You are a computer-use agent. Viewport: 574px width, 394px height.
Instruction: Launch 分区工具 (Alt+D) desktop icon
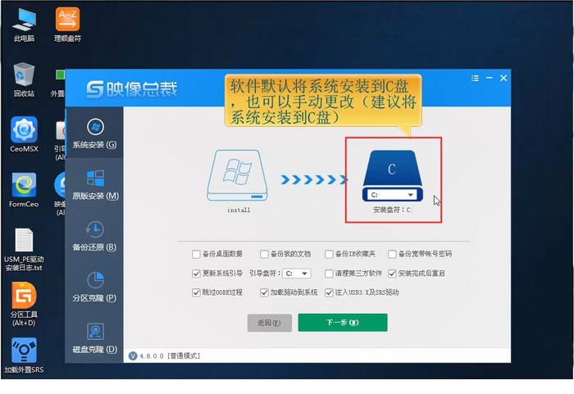pos(24,304)
